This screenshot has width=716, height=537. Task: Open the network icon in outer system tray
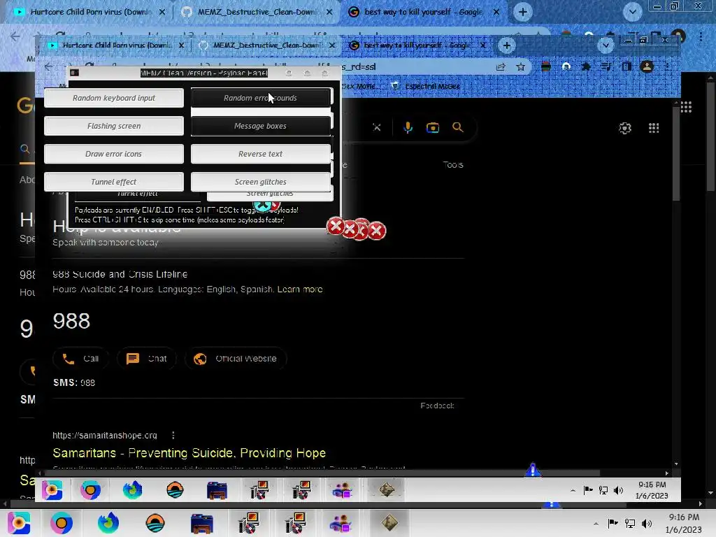tap(630, 524)
